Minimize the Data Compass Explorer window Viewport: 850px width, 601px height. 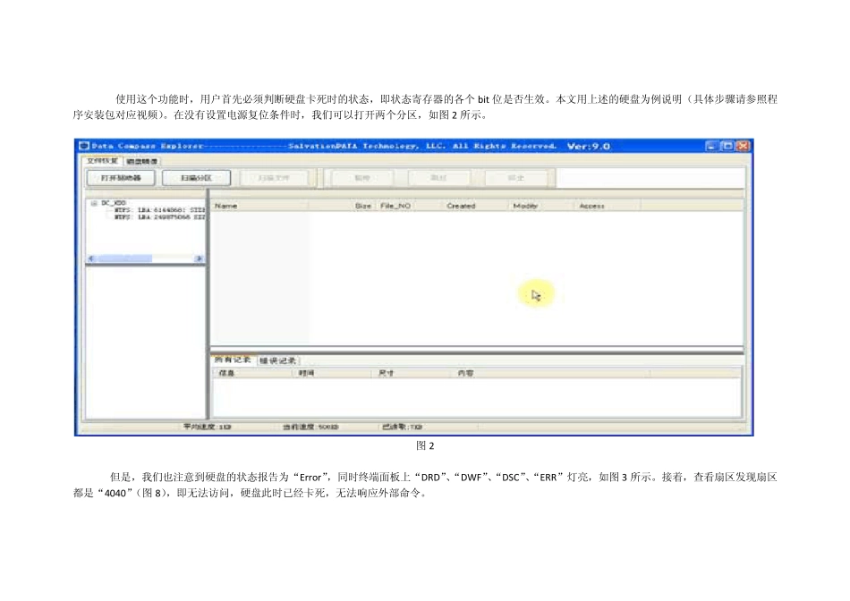711,146
